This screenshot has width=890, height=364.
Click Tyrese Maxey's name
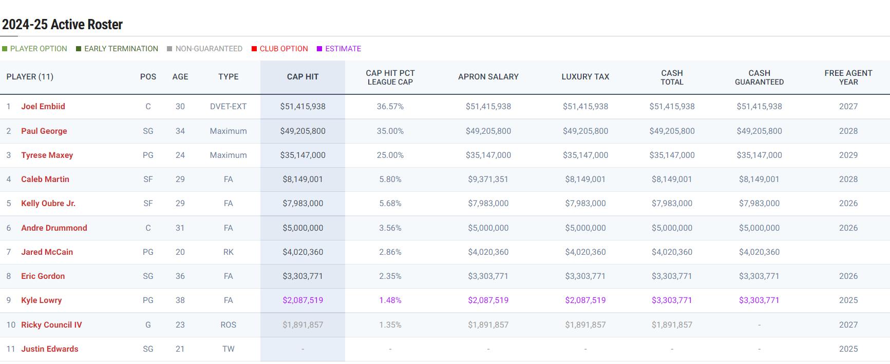tap(47, 155)
